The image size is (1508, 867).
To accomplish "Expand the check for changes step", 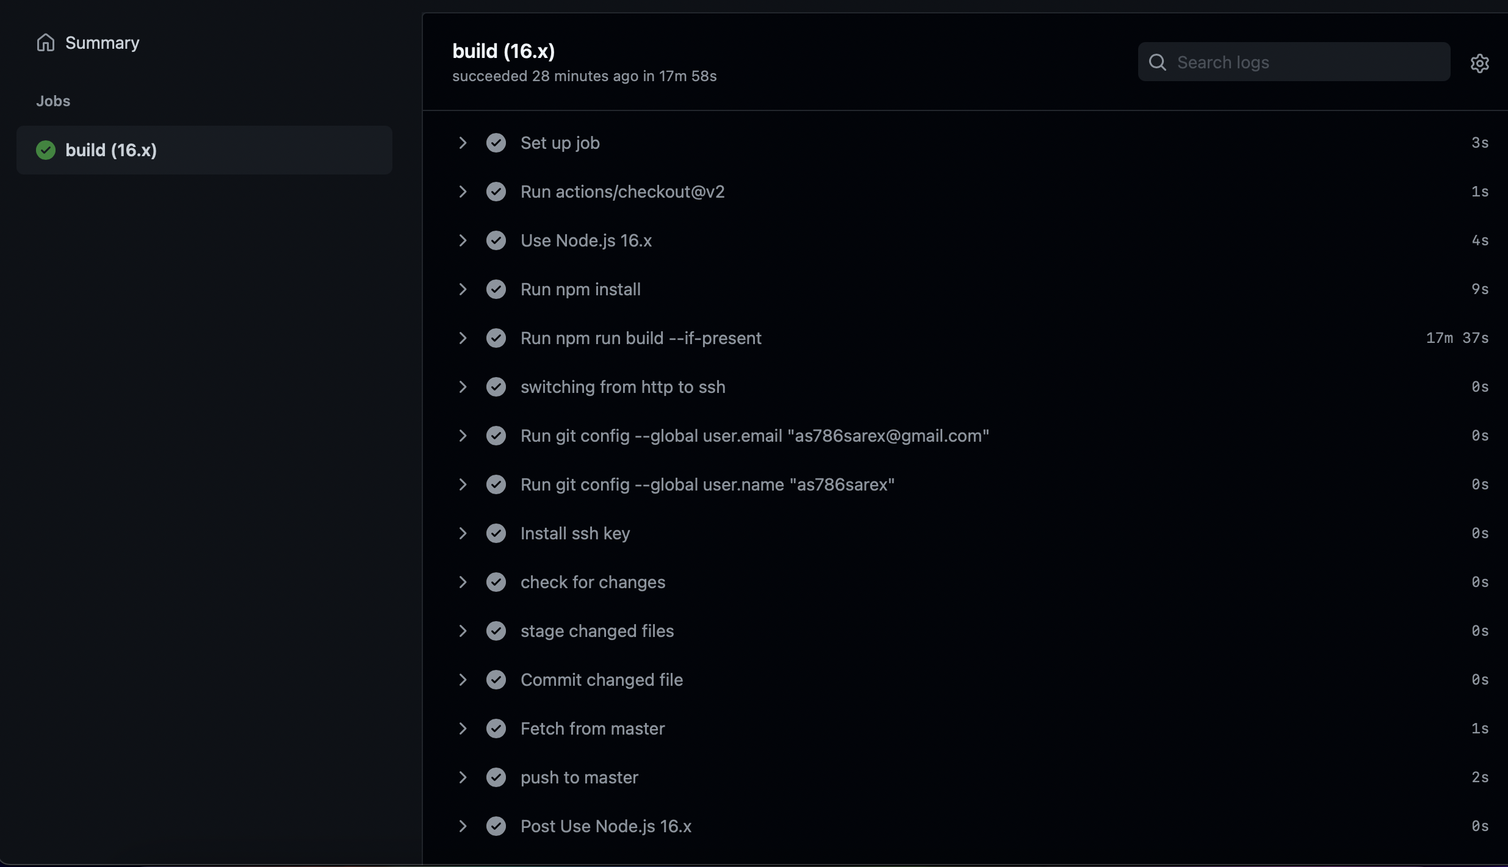I will click(x=463, y=582).
